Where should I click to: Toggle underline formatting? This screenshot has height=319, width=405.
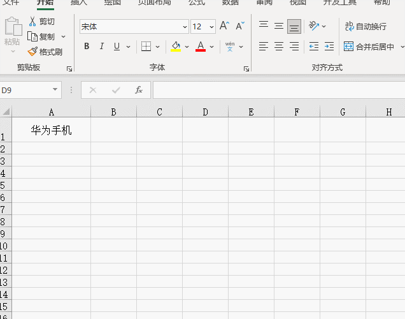click(117, 47)
